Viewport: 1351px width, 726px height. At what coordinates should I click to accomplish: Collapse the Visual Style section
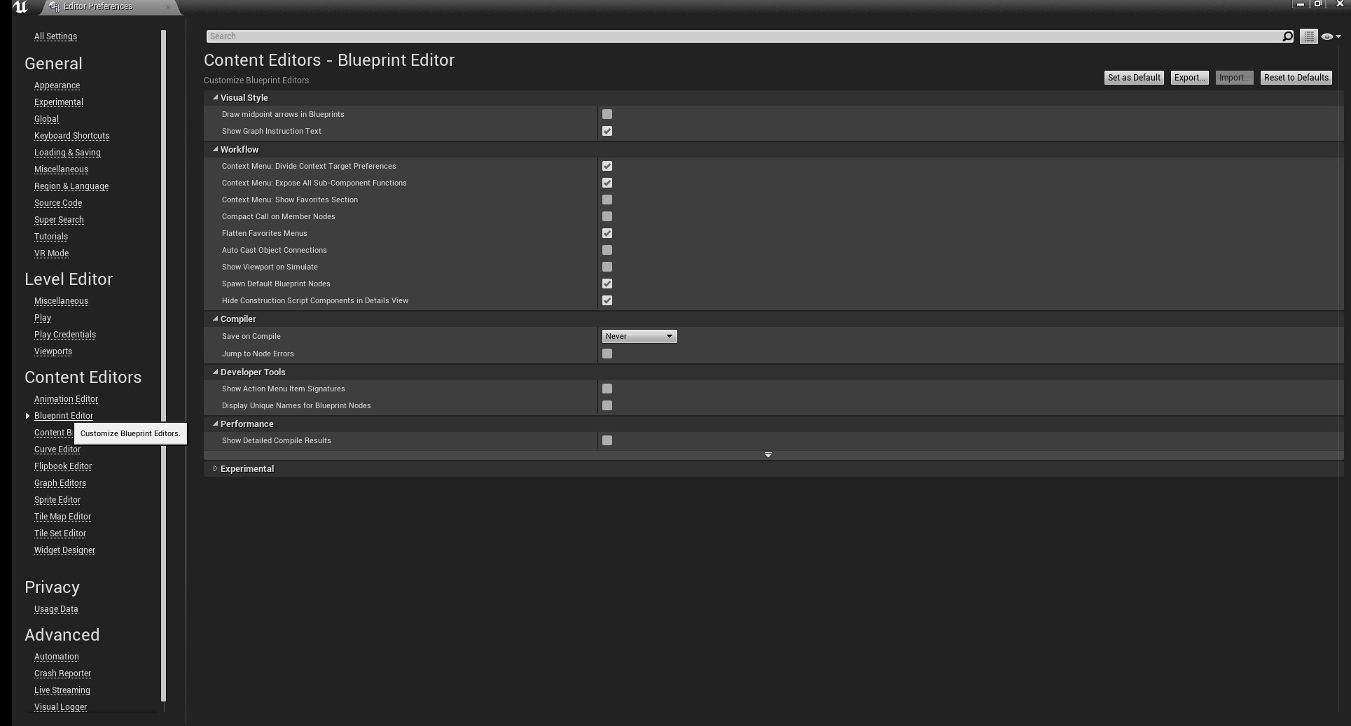pos(215,98)
